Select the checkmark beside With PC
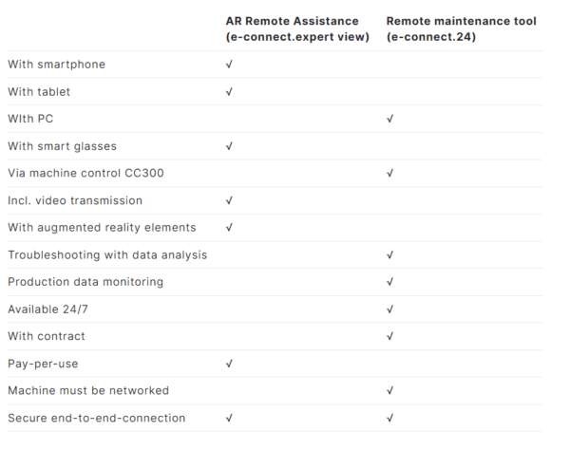The height and width of the screenshot is (450, 570). [x=389, y=120]
